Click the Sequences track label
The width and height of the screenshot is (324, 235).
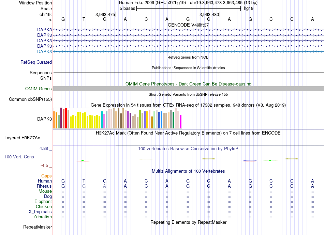click(x=41, y=73)
